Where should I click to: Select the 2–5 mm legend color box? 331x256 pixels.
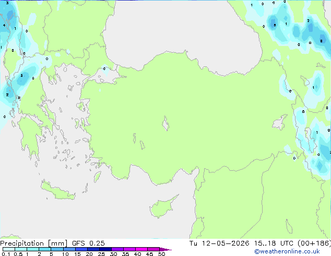pos(45,249)
